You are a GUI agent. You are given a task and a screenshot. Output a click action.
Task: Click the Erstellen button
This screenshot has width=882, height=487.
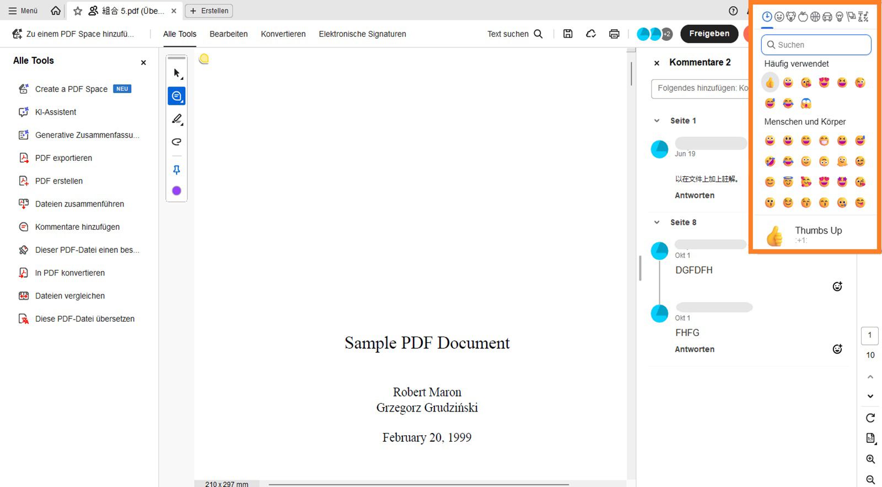[209, 10]
